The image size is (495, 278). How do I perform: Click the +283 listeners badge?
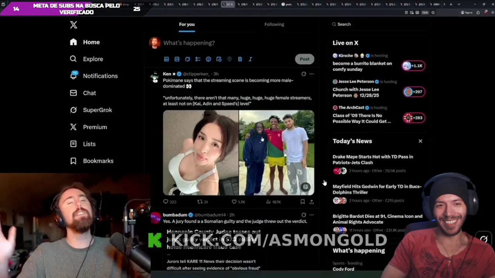[414, 117]
